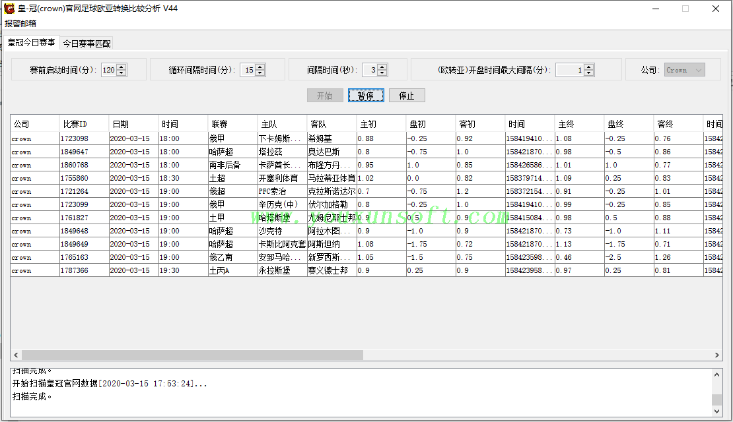Screen dimensions: 733x422
Task: Select match ID 1849647 cell
Action: click(84, 152)
